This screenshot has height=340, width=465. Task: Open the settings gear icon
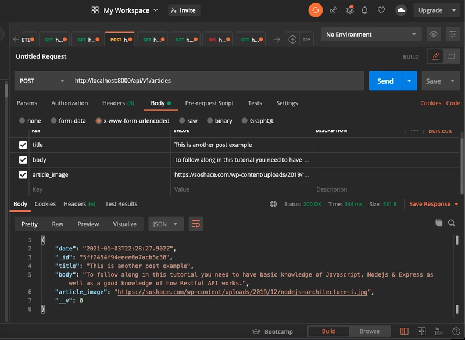point(350,10)
